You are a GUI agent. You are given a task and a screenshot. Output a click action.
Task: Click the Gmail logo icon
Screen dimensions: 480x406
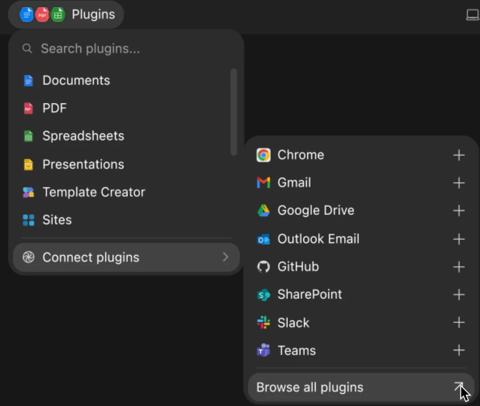pos(263,183)
